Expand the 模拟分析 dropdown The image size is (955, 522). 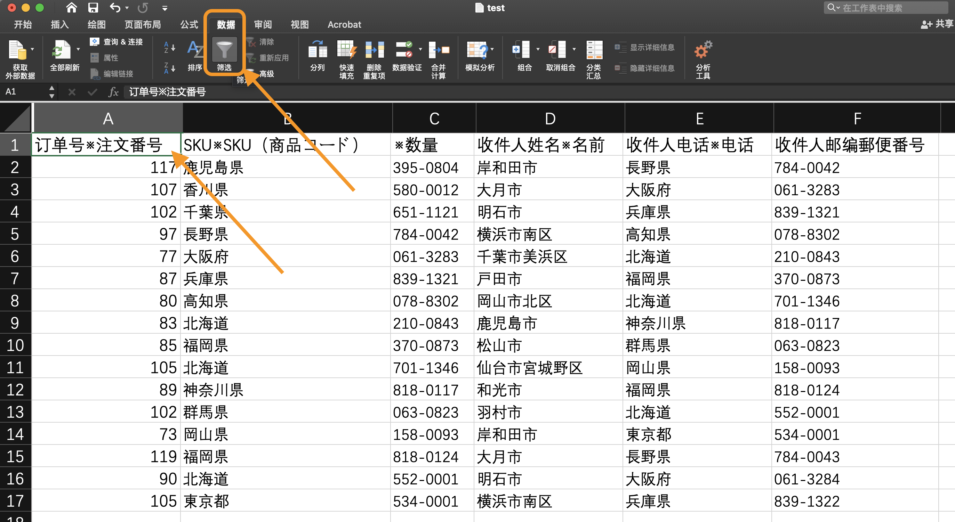pyautogui.click(x=492, y=49)
